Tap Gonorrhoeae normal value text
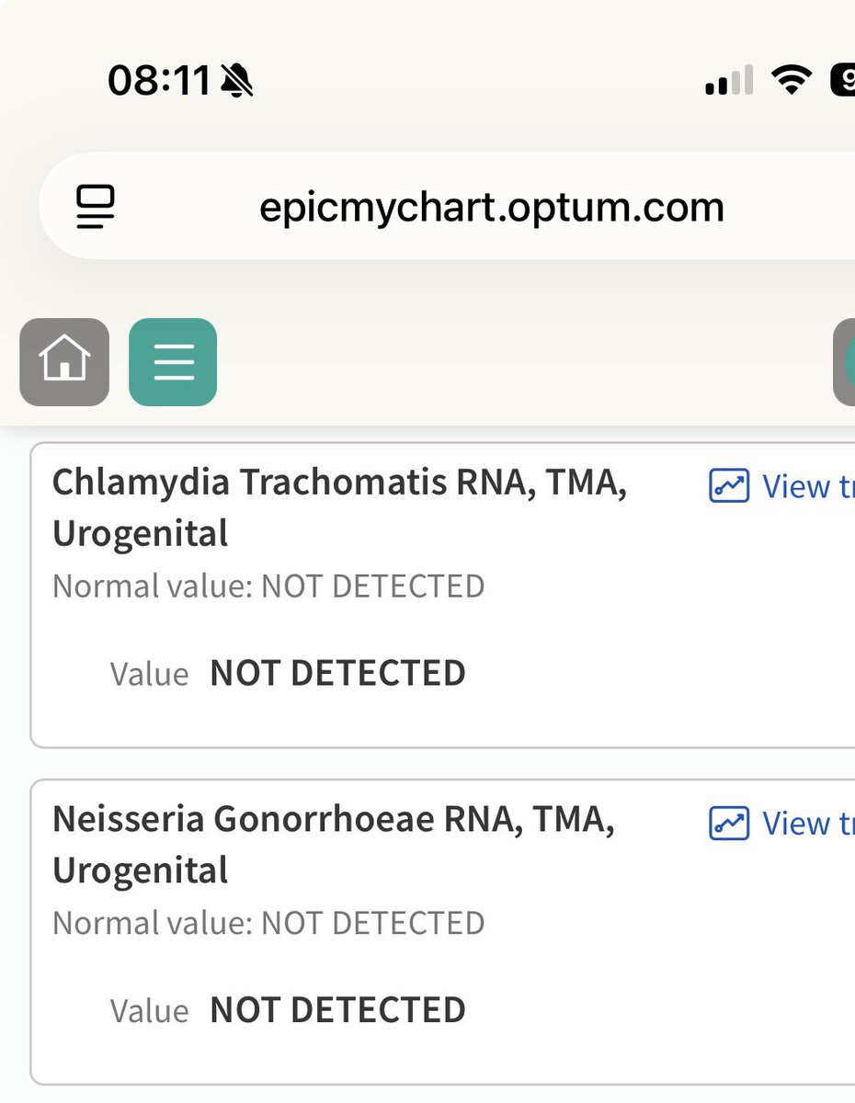855x1103 pixels. [x=268, y=923]
